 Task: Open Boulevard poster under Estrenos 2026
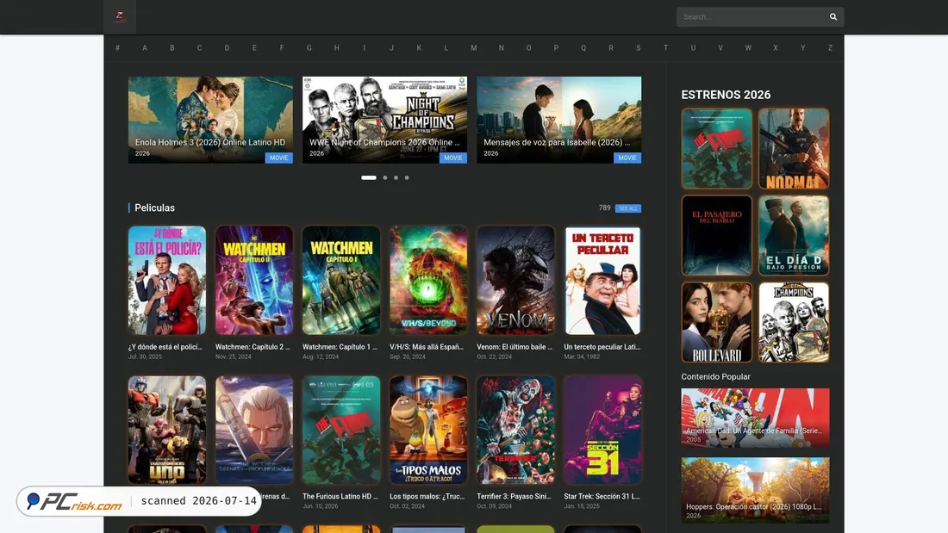(x=716, y=322)
